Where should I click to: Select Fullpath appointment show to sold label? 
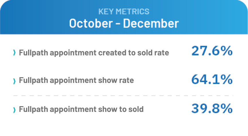[x=81, y=109]
